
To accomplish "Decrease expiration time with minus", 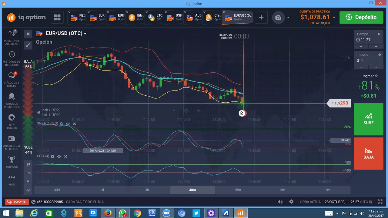I will tap(361, 46).
